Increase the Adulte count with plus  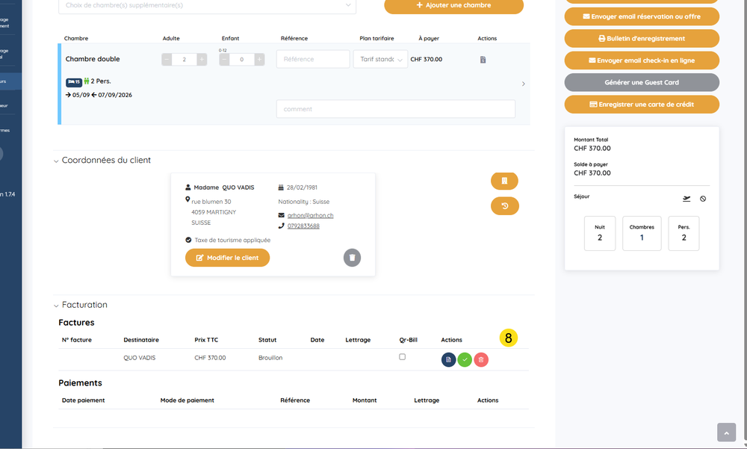click(202, 60)
